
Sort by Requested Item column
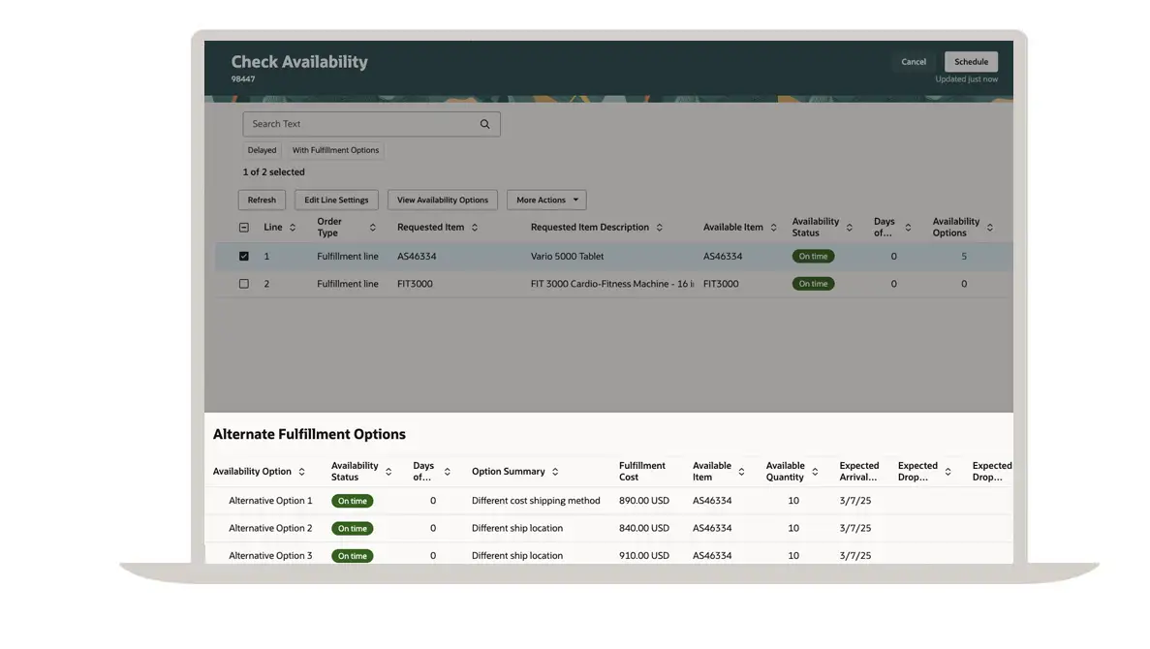coord(475,228)
